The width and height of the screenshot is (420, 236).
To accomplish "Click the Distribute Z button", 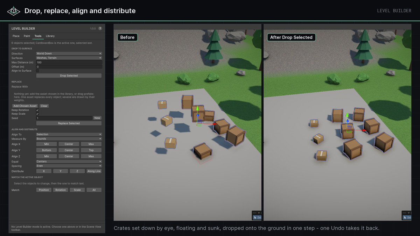I will 77,171.
